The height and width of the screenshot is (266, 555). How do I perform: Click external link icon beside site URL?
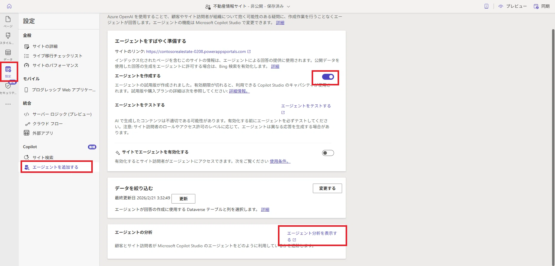click(x=249, y=51)
